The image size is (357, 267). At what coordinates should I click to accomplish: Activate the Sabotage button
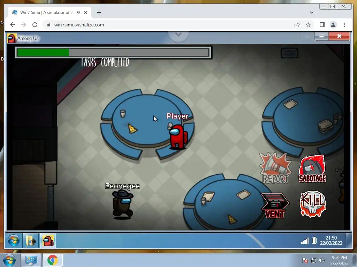(312, 169)
